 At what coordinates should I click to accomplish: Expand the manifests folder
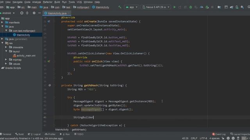[x=2, y=23]
